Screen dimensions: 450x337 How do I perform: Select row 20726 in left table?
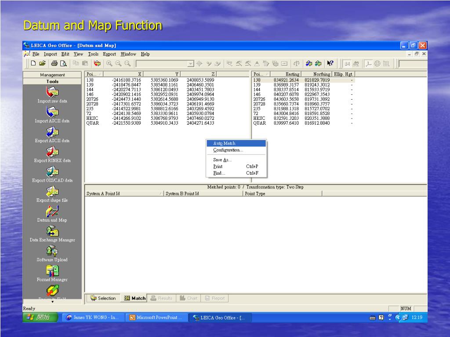(x=150, y=99)
